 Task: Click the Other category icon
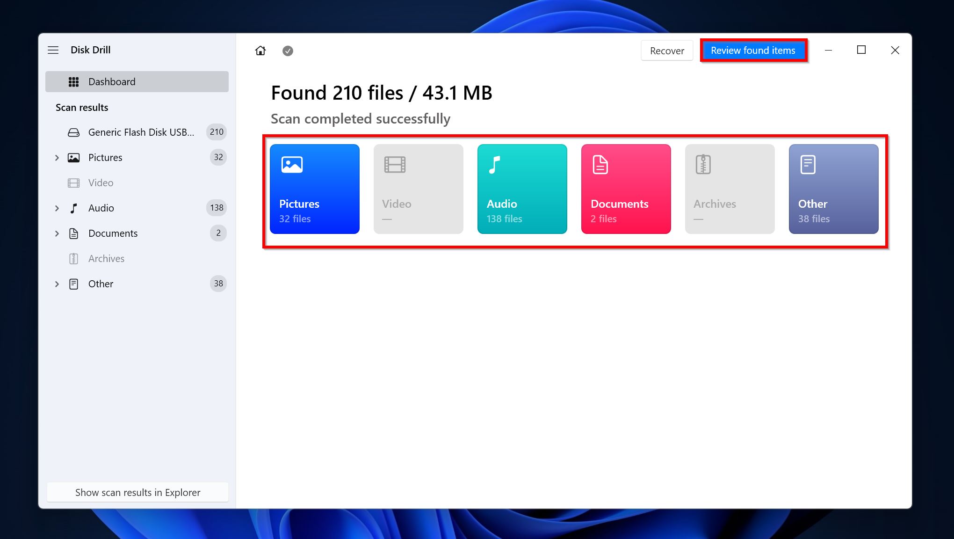pos(807,165)
